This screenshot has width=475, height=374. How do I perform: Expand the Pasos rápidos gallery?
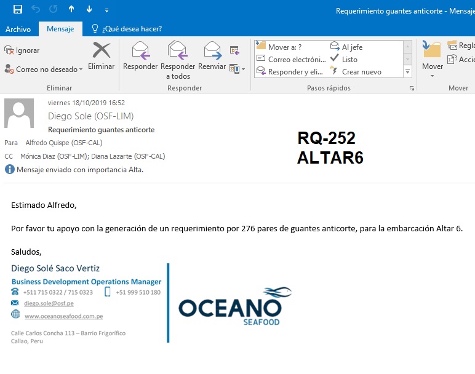[407, 72]
